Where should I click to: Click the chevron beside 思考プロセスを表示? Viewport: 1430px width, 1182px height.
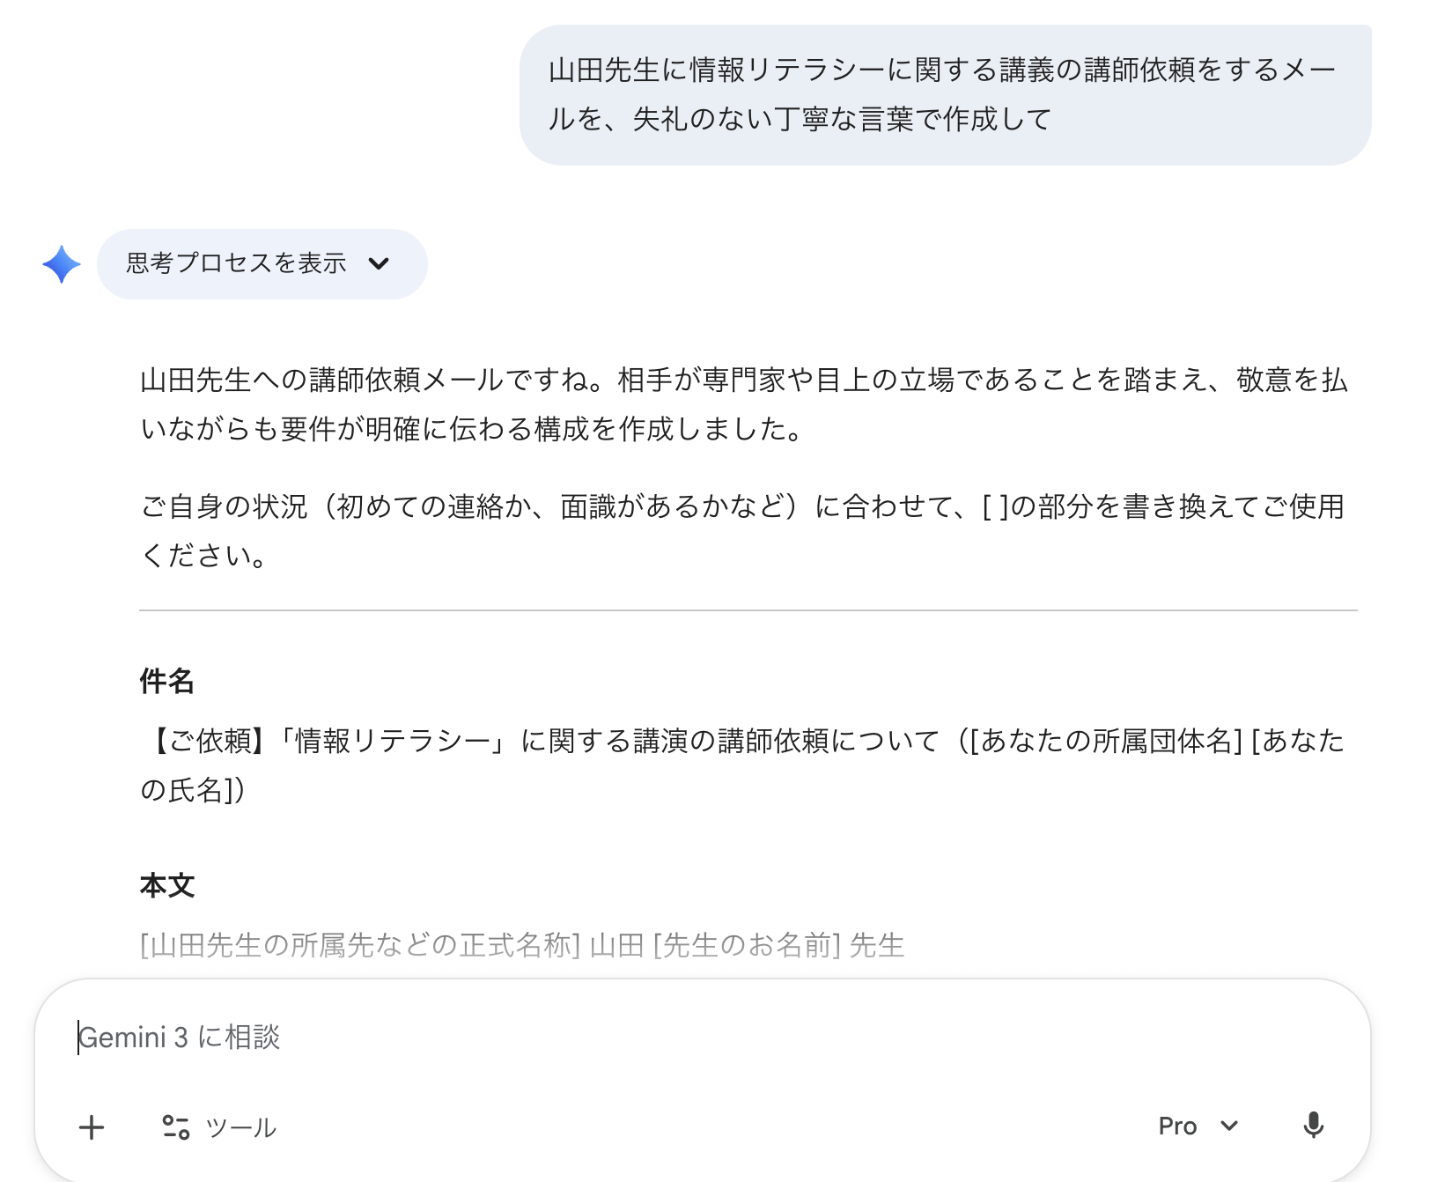coord(379,263)
